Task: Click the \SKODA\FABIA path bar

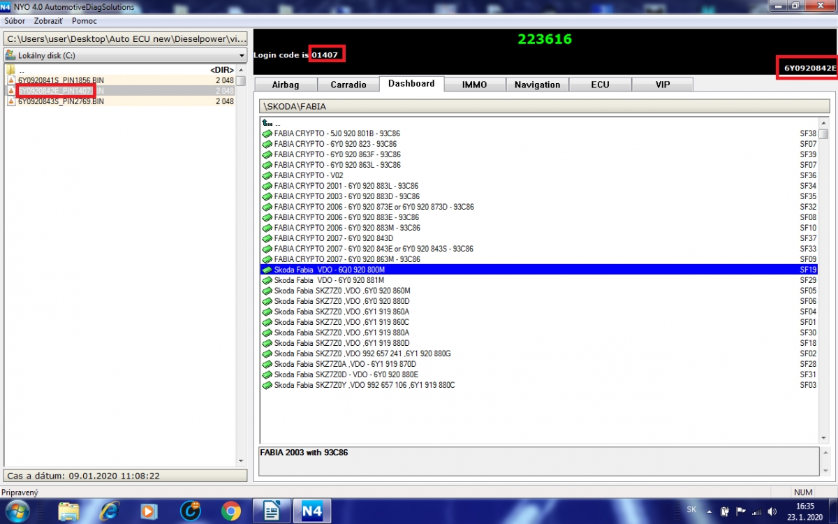Action: (544, 106)
